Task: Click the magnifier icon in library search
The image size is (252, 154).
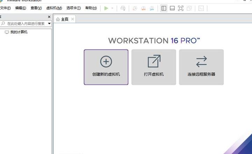Action: click(x=3, y=23)
